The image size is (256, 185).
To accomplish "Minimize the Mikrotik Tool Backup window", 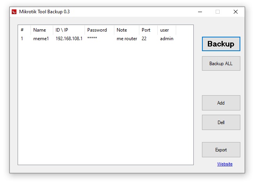I will pos(200,12).
